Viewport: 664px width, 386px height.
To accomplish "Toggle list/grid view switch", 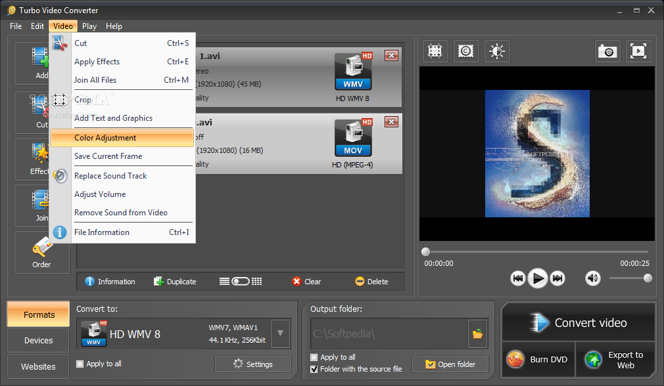I will click(x=241, y=282).
